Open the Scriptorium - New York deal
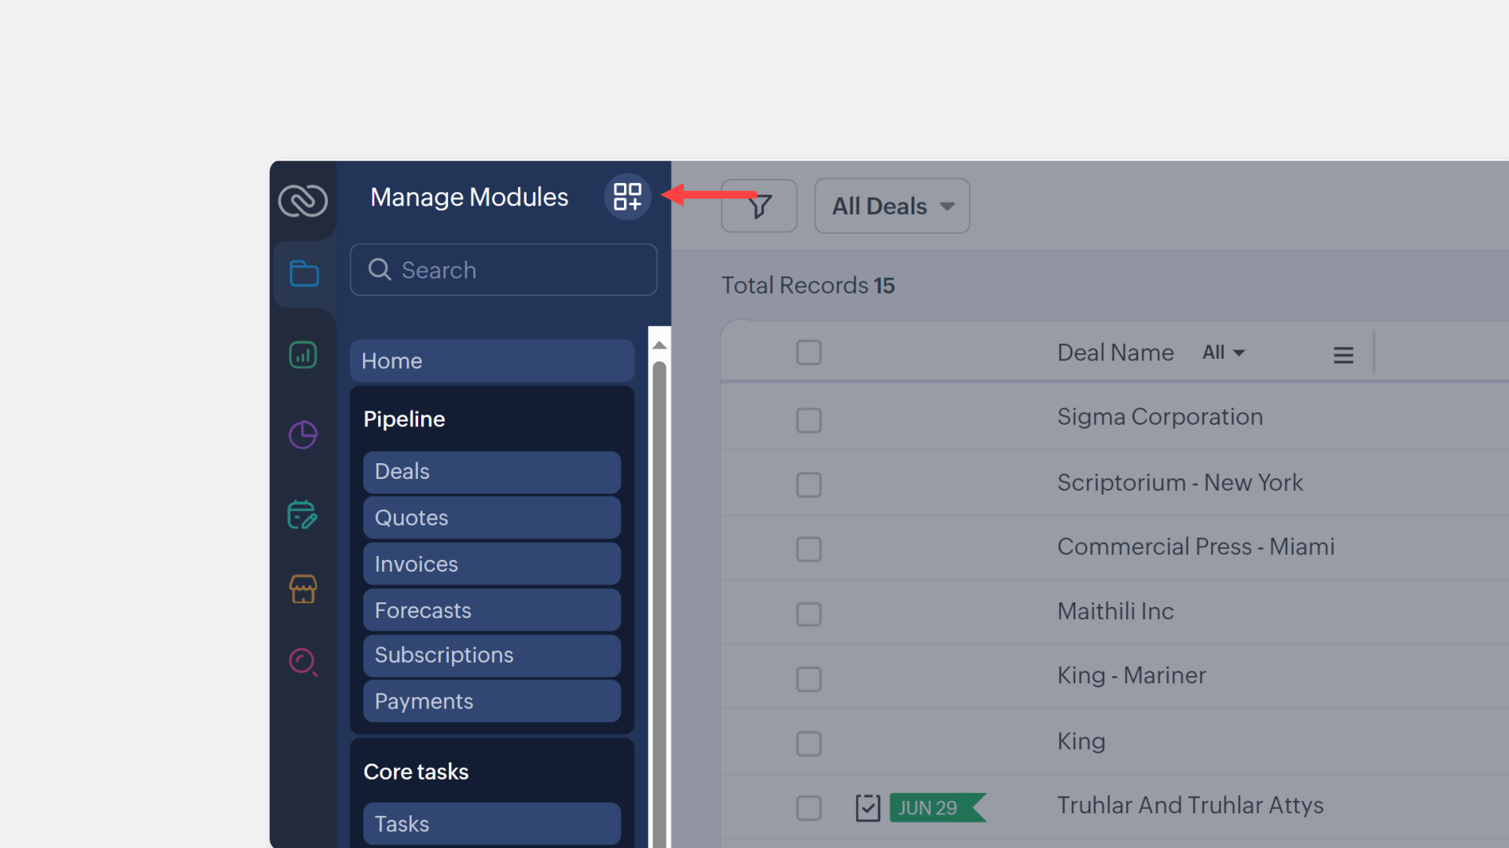 (1180, 482)
